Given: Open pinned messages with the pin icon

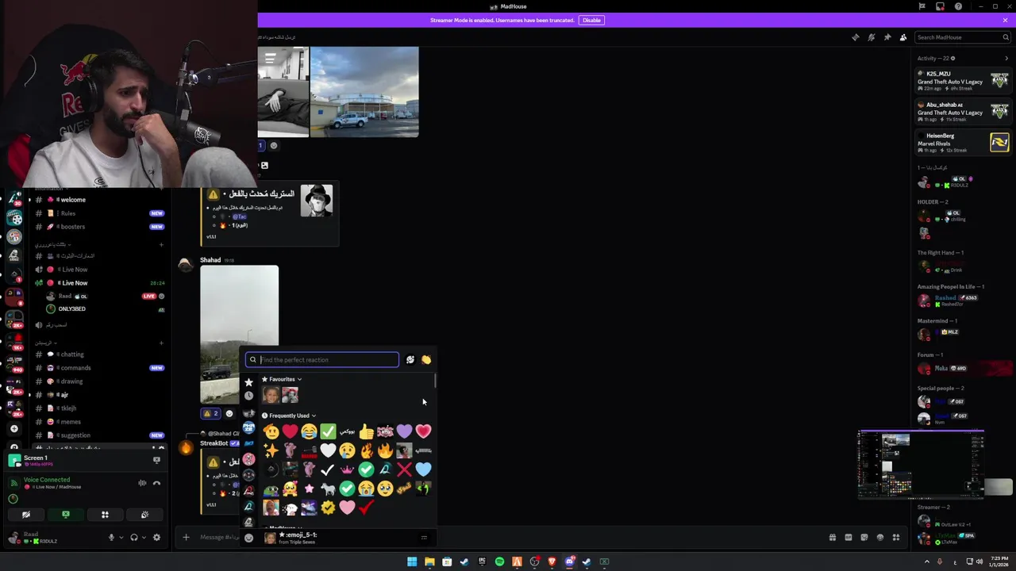Looking at the screenshot, I should [887, 37].
